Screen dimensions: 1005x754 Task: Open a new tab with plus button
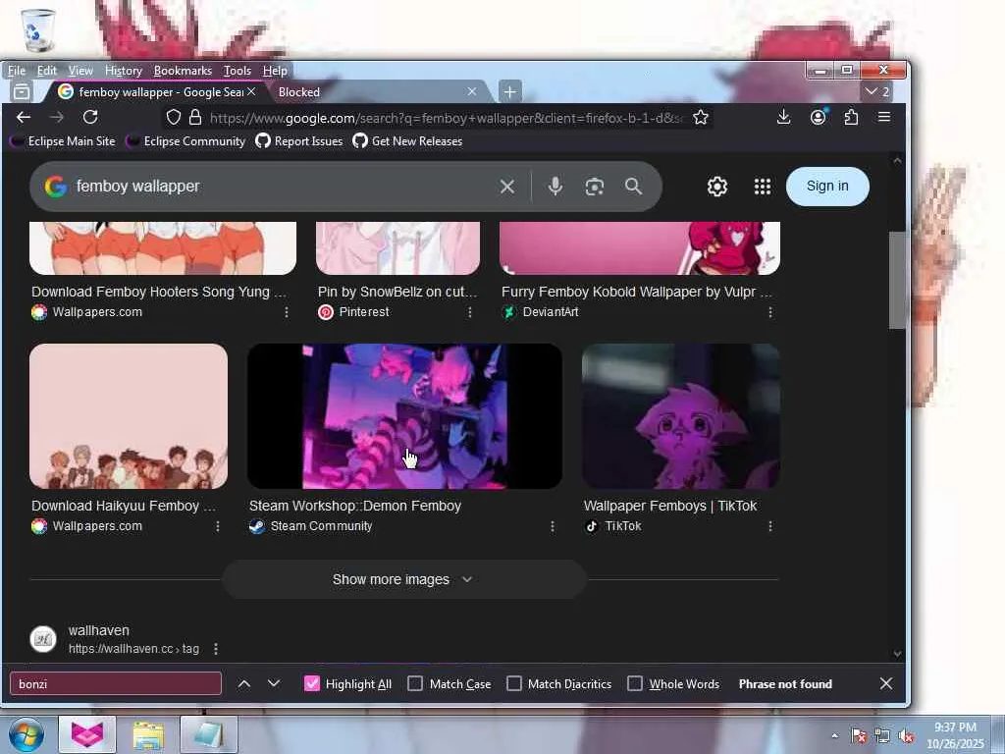[x=509, y=91]
